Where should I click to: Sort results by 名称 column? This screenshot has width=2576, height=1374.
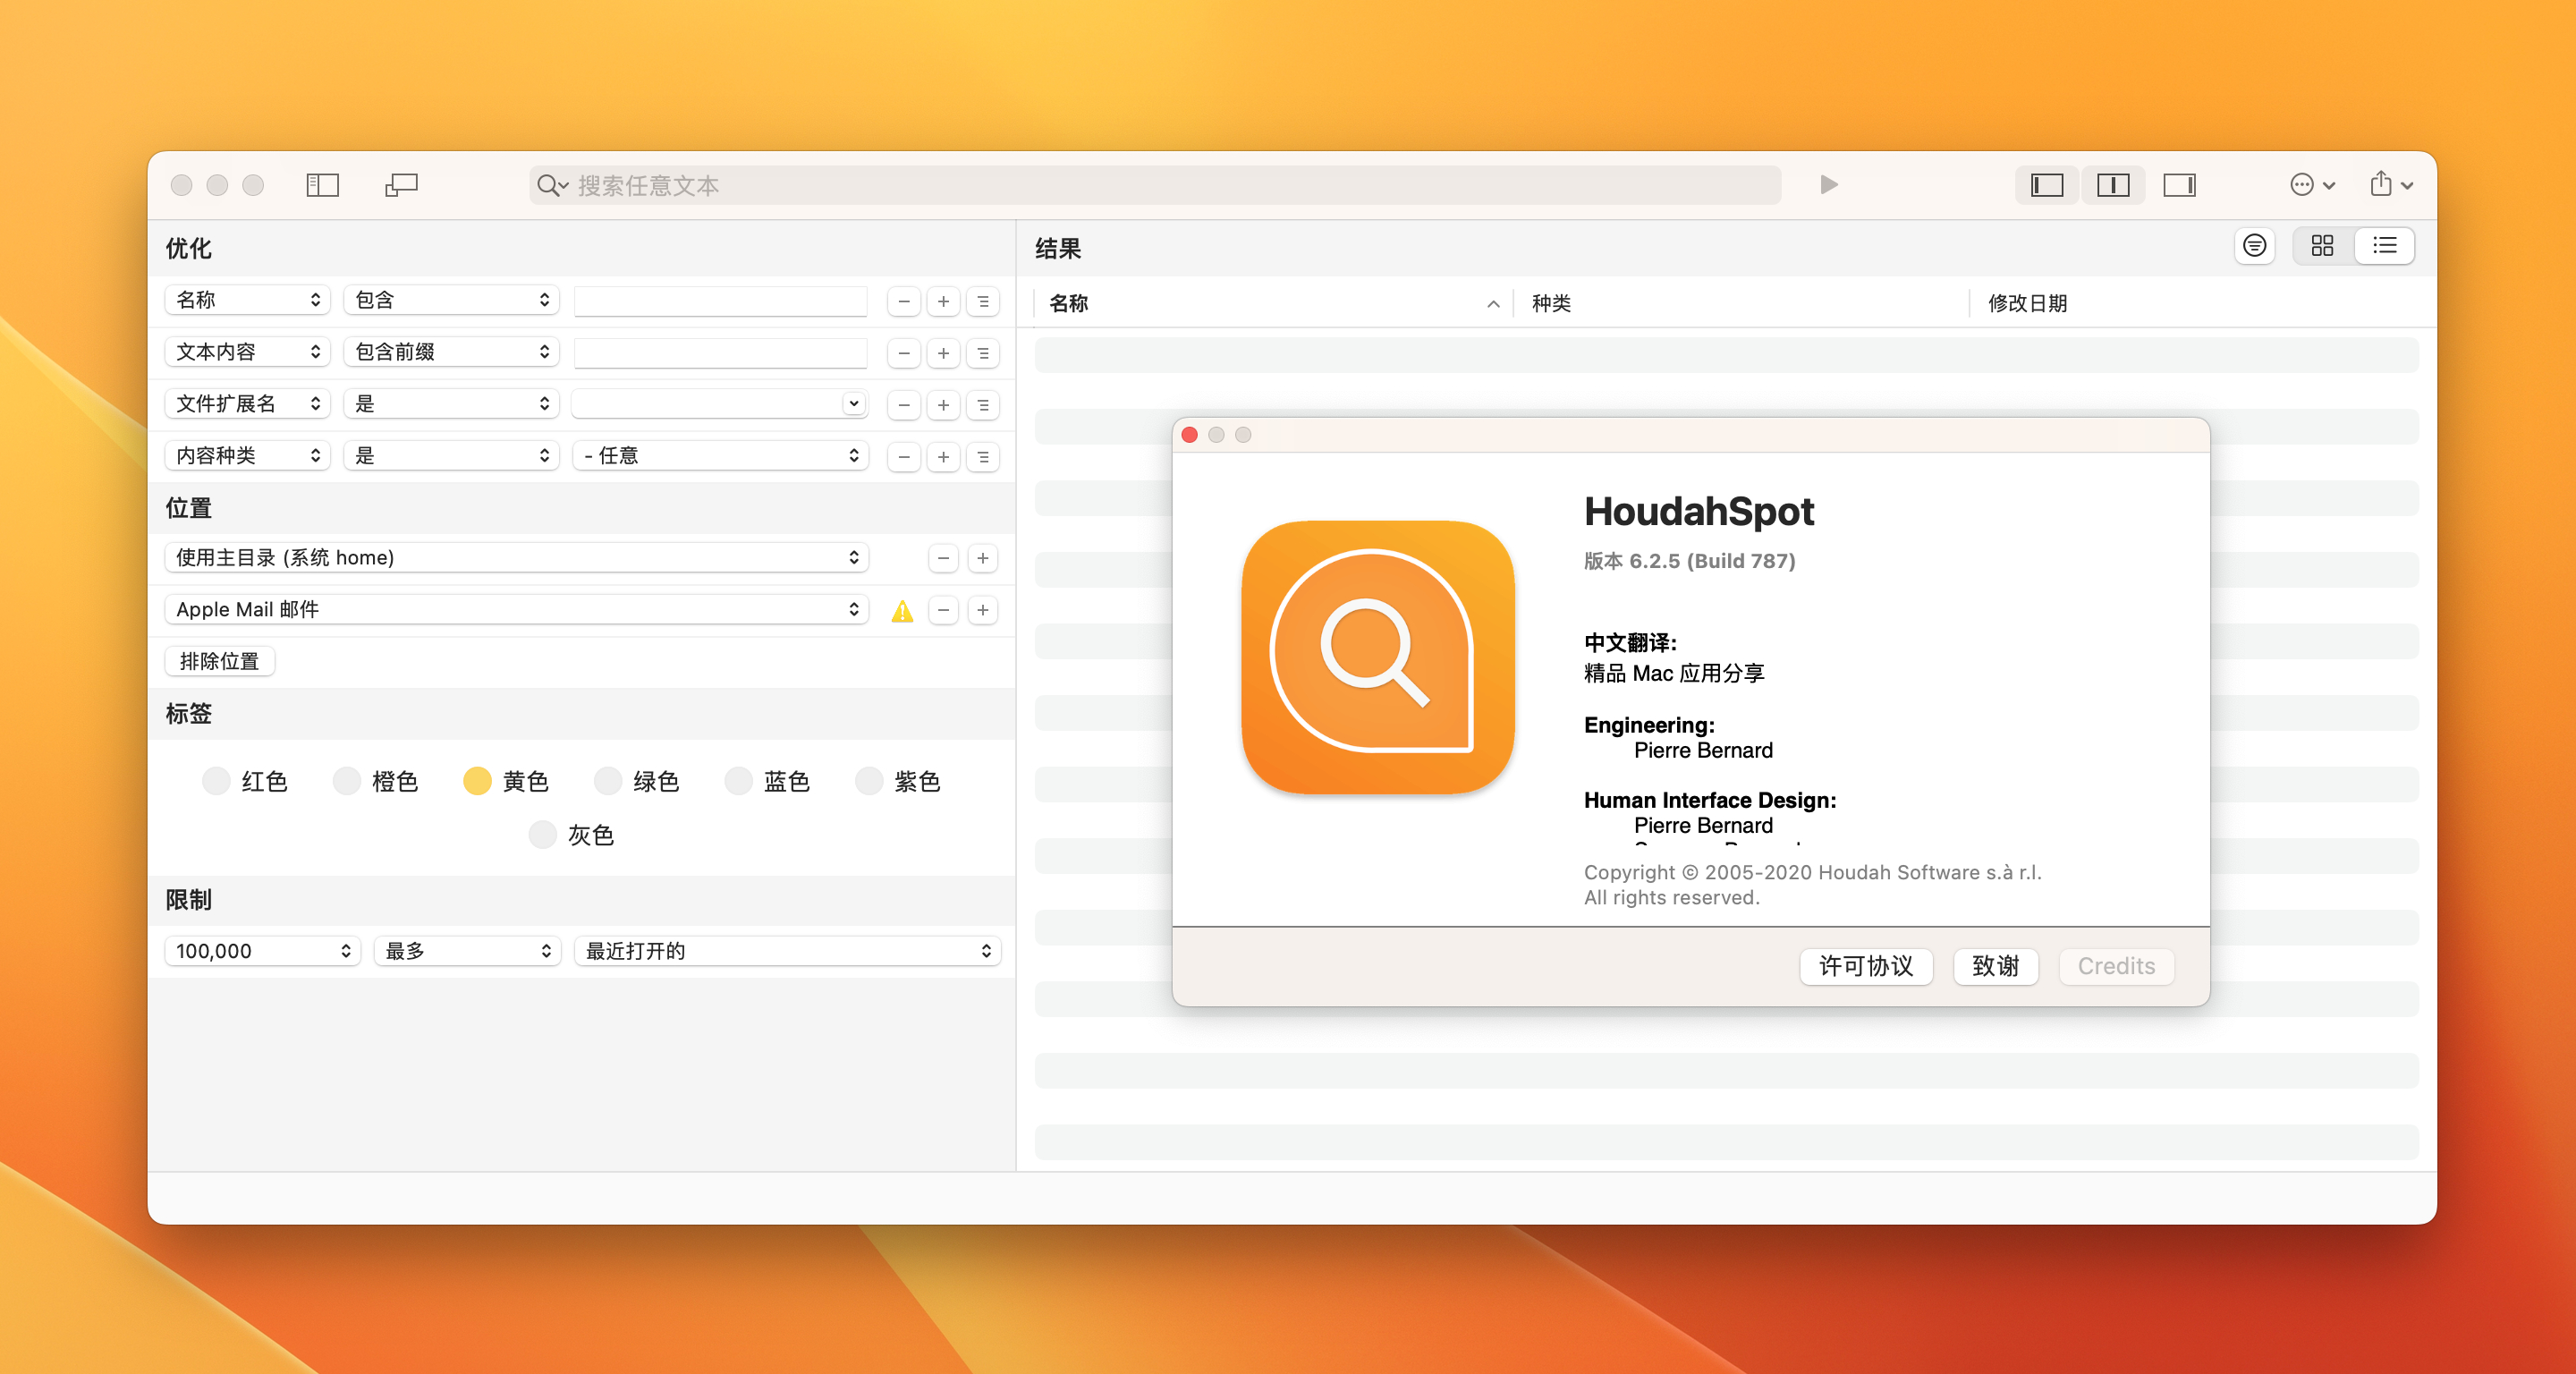click(1272, 303)
